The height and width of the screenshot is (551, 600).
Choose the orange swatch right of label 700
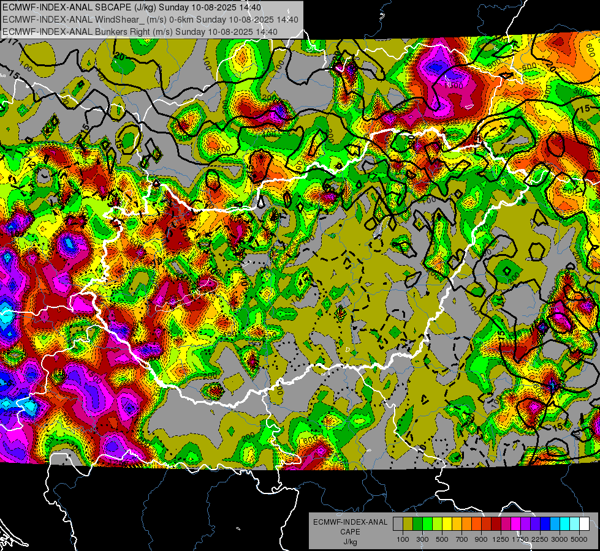point(466,524)
